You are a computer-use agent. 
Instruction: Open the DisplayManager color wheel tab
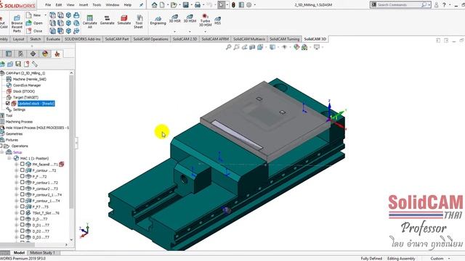pos(45,54)
